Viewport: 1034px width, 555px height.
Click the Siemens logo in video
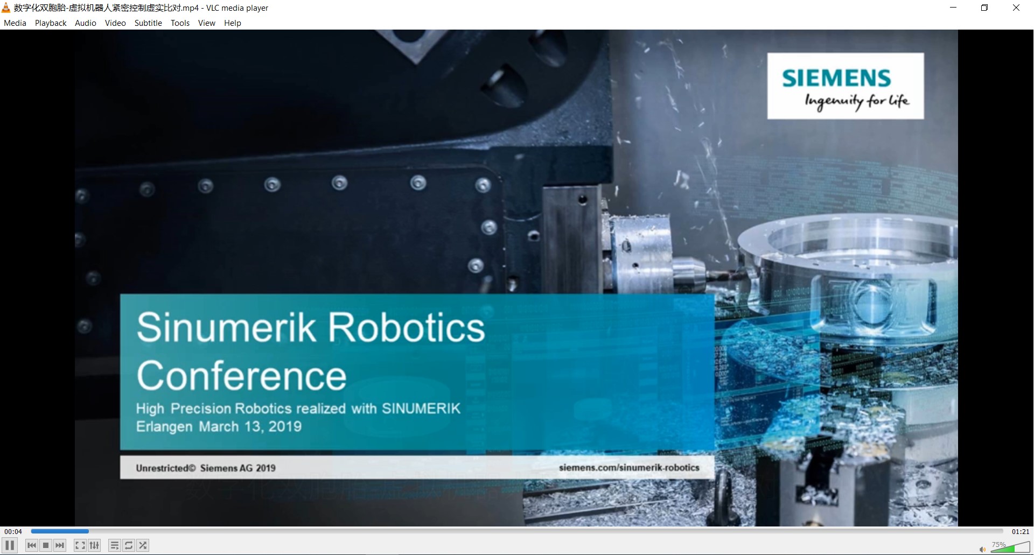coord(846,86)
